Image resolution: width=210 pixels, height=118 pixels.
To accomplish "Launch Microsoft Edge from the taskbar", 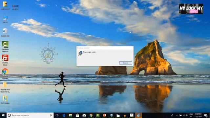I will coord(64,115).
